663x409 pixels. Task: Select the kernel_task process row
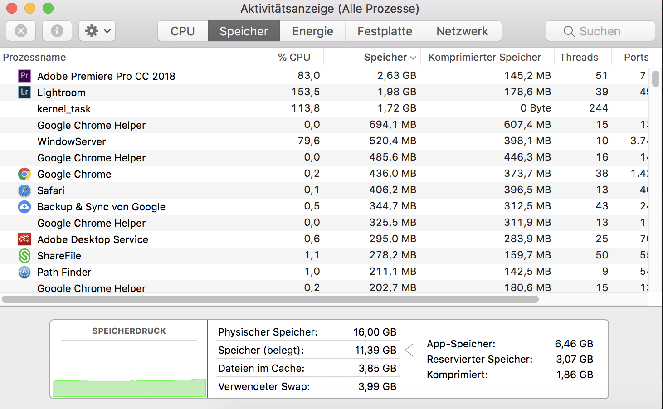tap(181, 109)
